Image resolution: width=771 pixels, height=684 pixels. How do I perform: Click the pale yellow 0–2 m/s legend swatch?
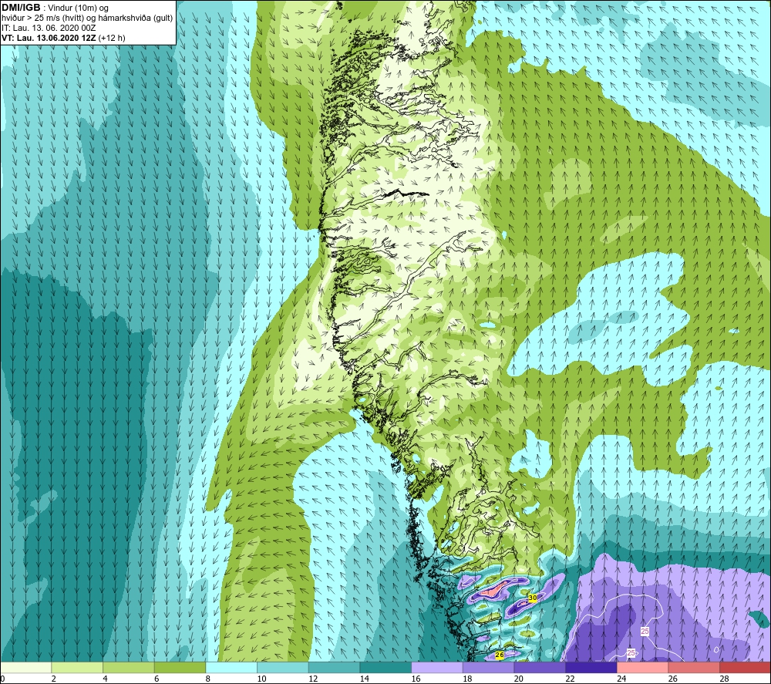pyautogui.click(x=25, y=667)
